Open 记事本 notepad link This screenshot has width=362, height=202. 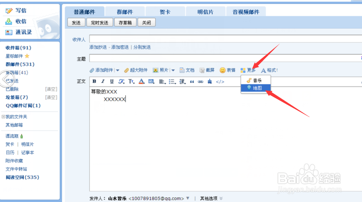(x=27, y=153)
